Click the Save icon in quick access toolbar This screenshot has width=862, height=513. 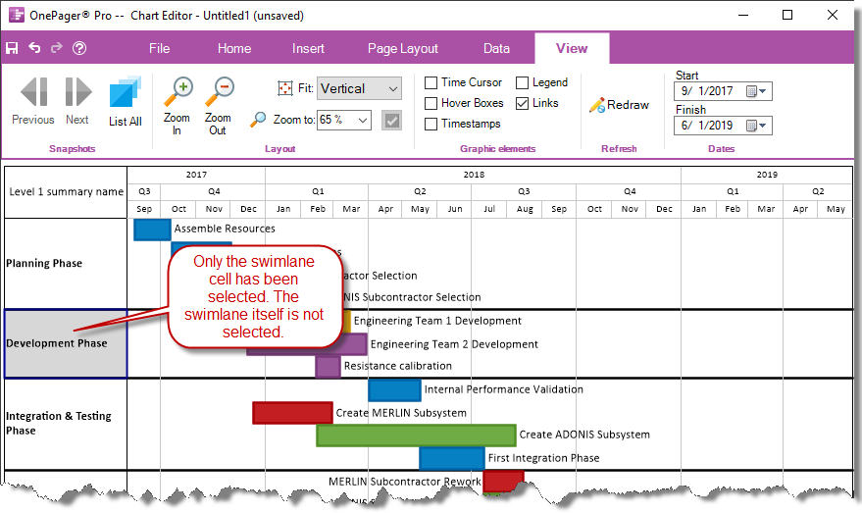click(12, 48)
